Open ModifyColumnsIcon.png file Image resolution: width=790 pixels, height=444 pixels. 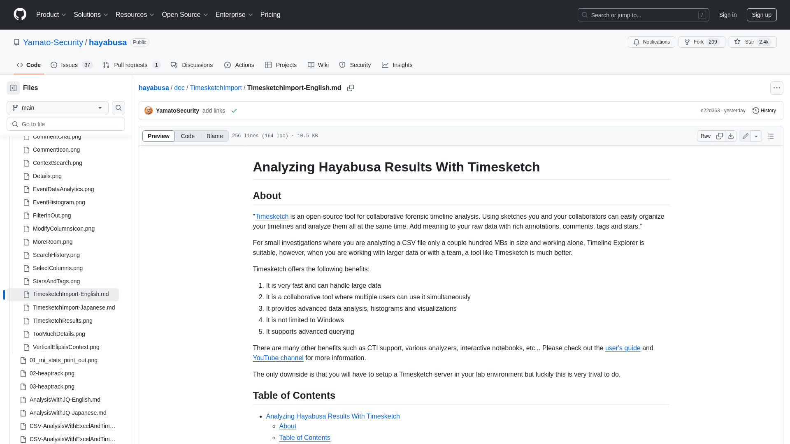click(64, 229)
